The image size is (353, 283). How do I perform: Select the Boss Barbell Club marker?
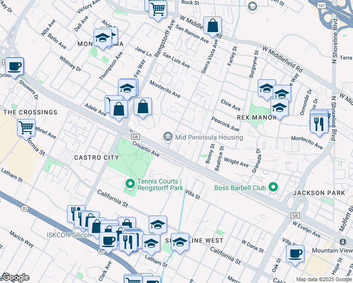(x=272, y=188)
